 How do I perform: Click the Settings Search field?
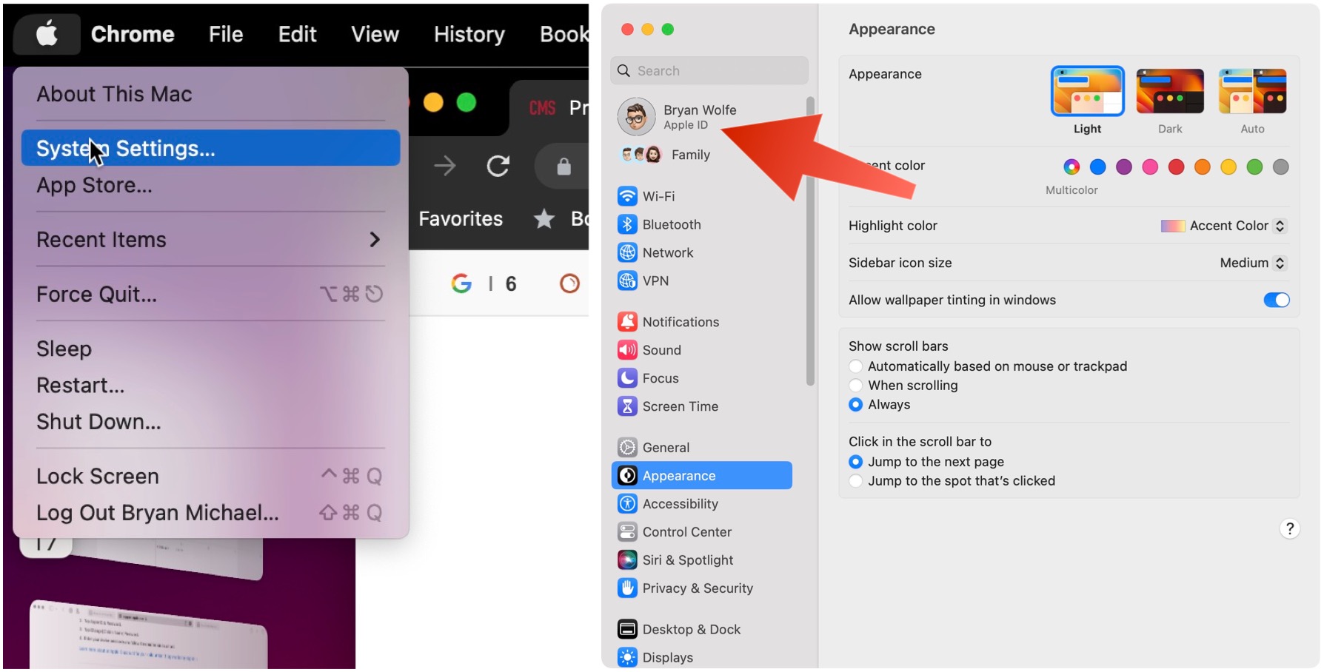pyautogui.click(x=709, y=70)
